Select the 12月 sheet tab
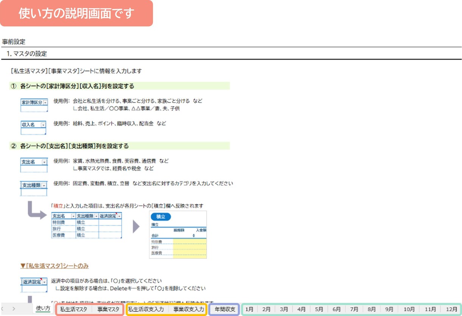This screenshot has height=316, width=462. [x=451, y=309]
